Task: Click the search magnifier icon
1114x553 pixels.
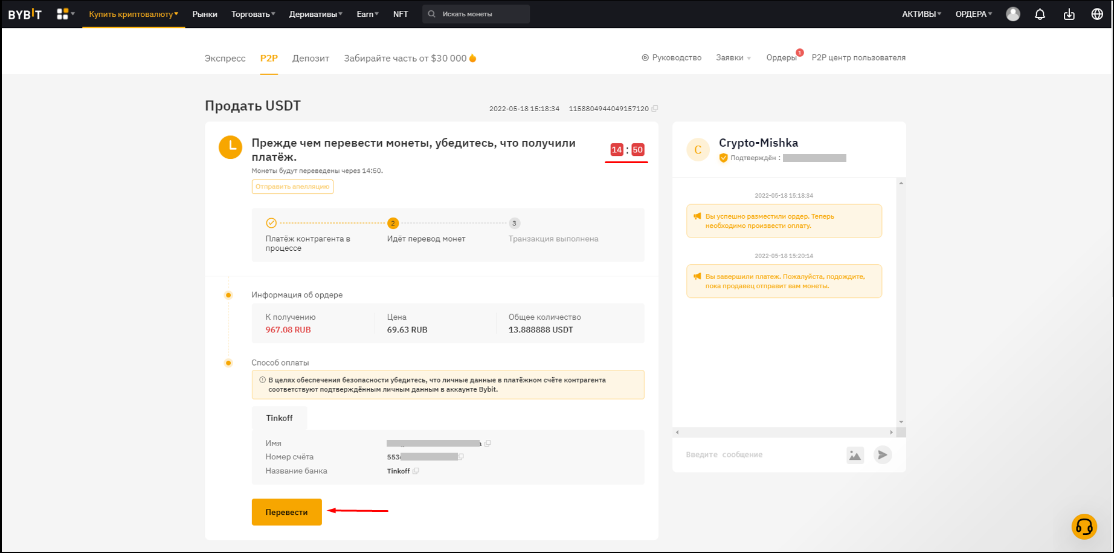Action: [432, 14]
